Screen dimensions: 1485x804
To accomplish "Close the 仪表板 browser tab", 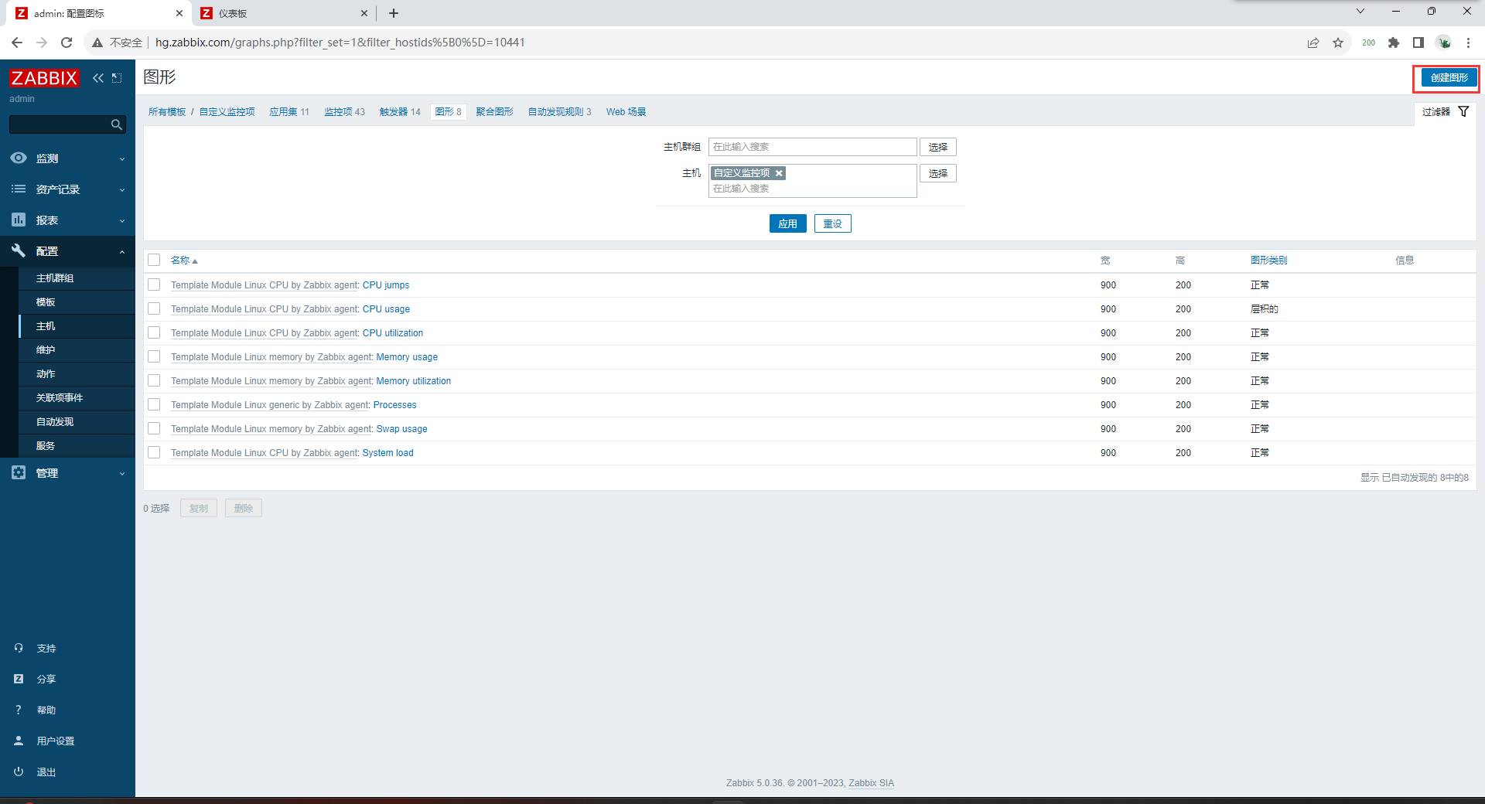I will pyautogui.click(x=364, y=13).
